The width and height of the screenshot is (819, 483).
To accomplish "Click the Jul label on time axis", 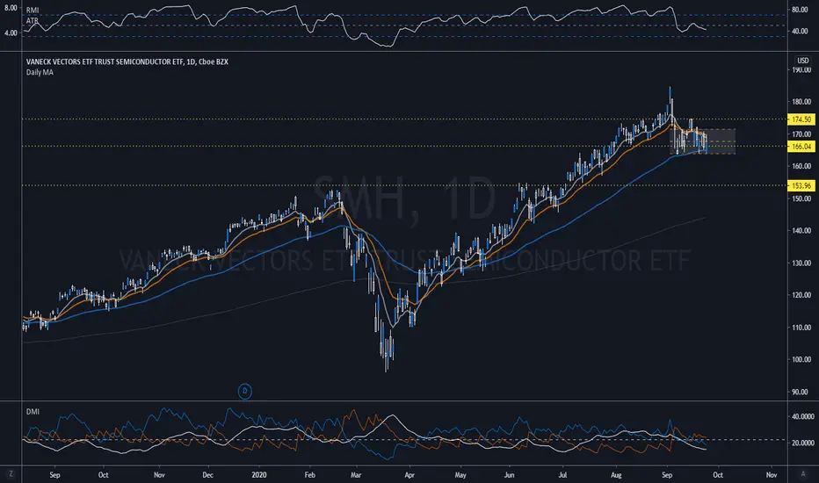I will tap(562, 474).
